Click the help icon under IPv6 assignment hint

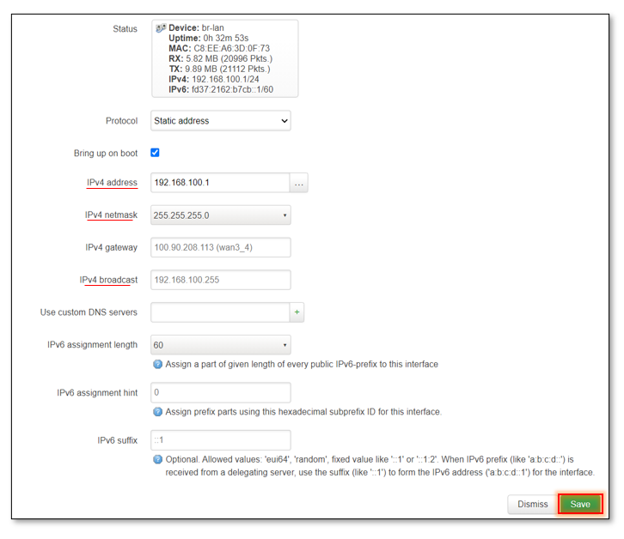[x=157, y=412]
